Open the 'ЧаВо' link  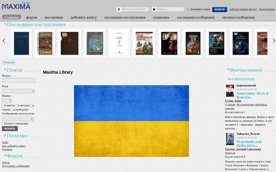coord(5,142)
